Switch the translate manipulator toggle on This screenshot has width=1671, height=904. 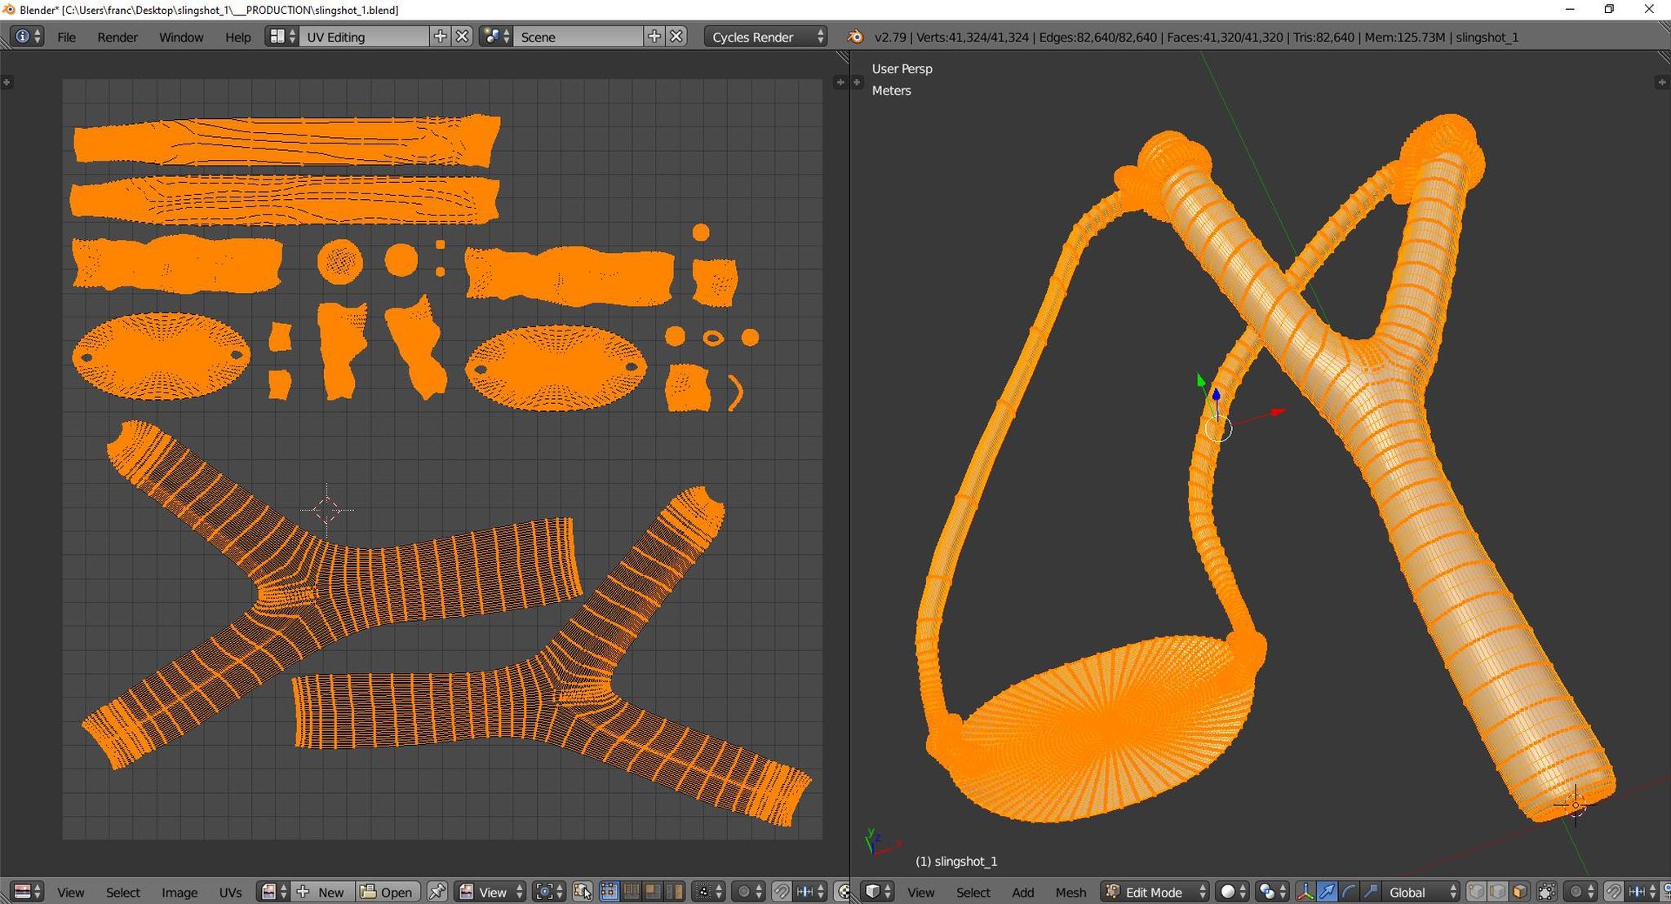pos(1327,892)
